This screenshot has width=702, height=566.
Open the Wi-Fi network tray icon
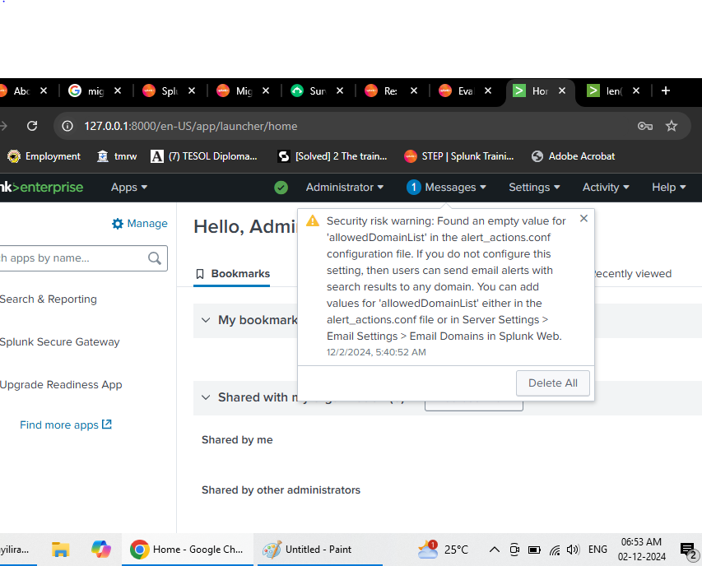click(x=555, y=550)
